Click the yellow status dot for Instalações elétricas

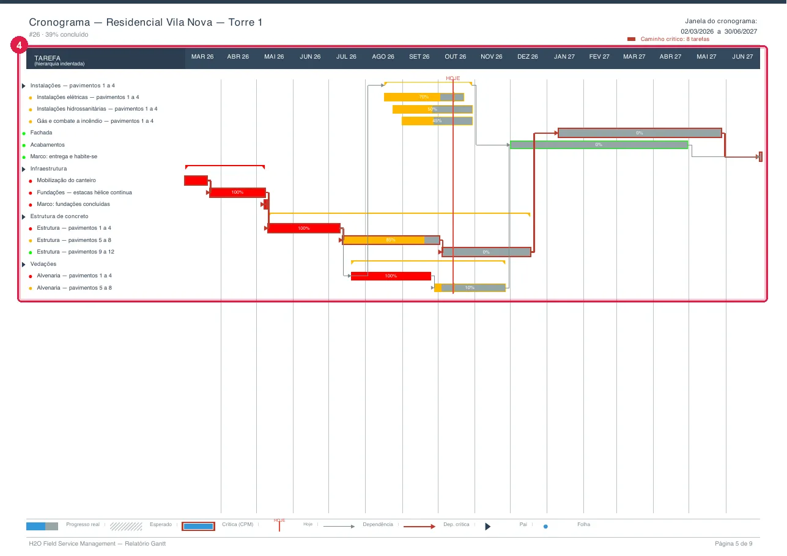coord(31,98)
